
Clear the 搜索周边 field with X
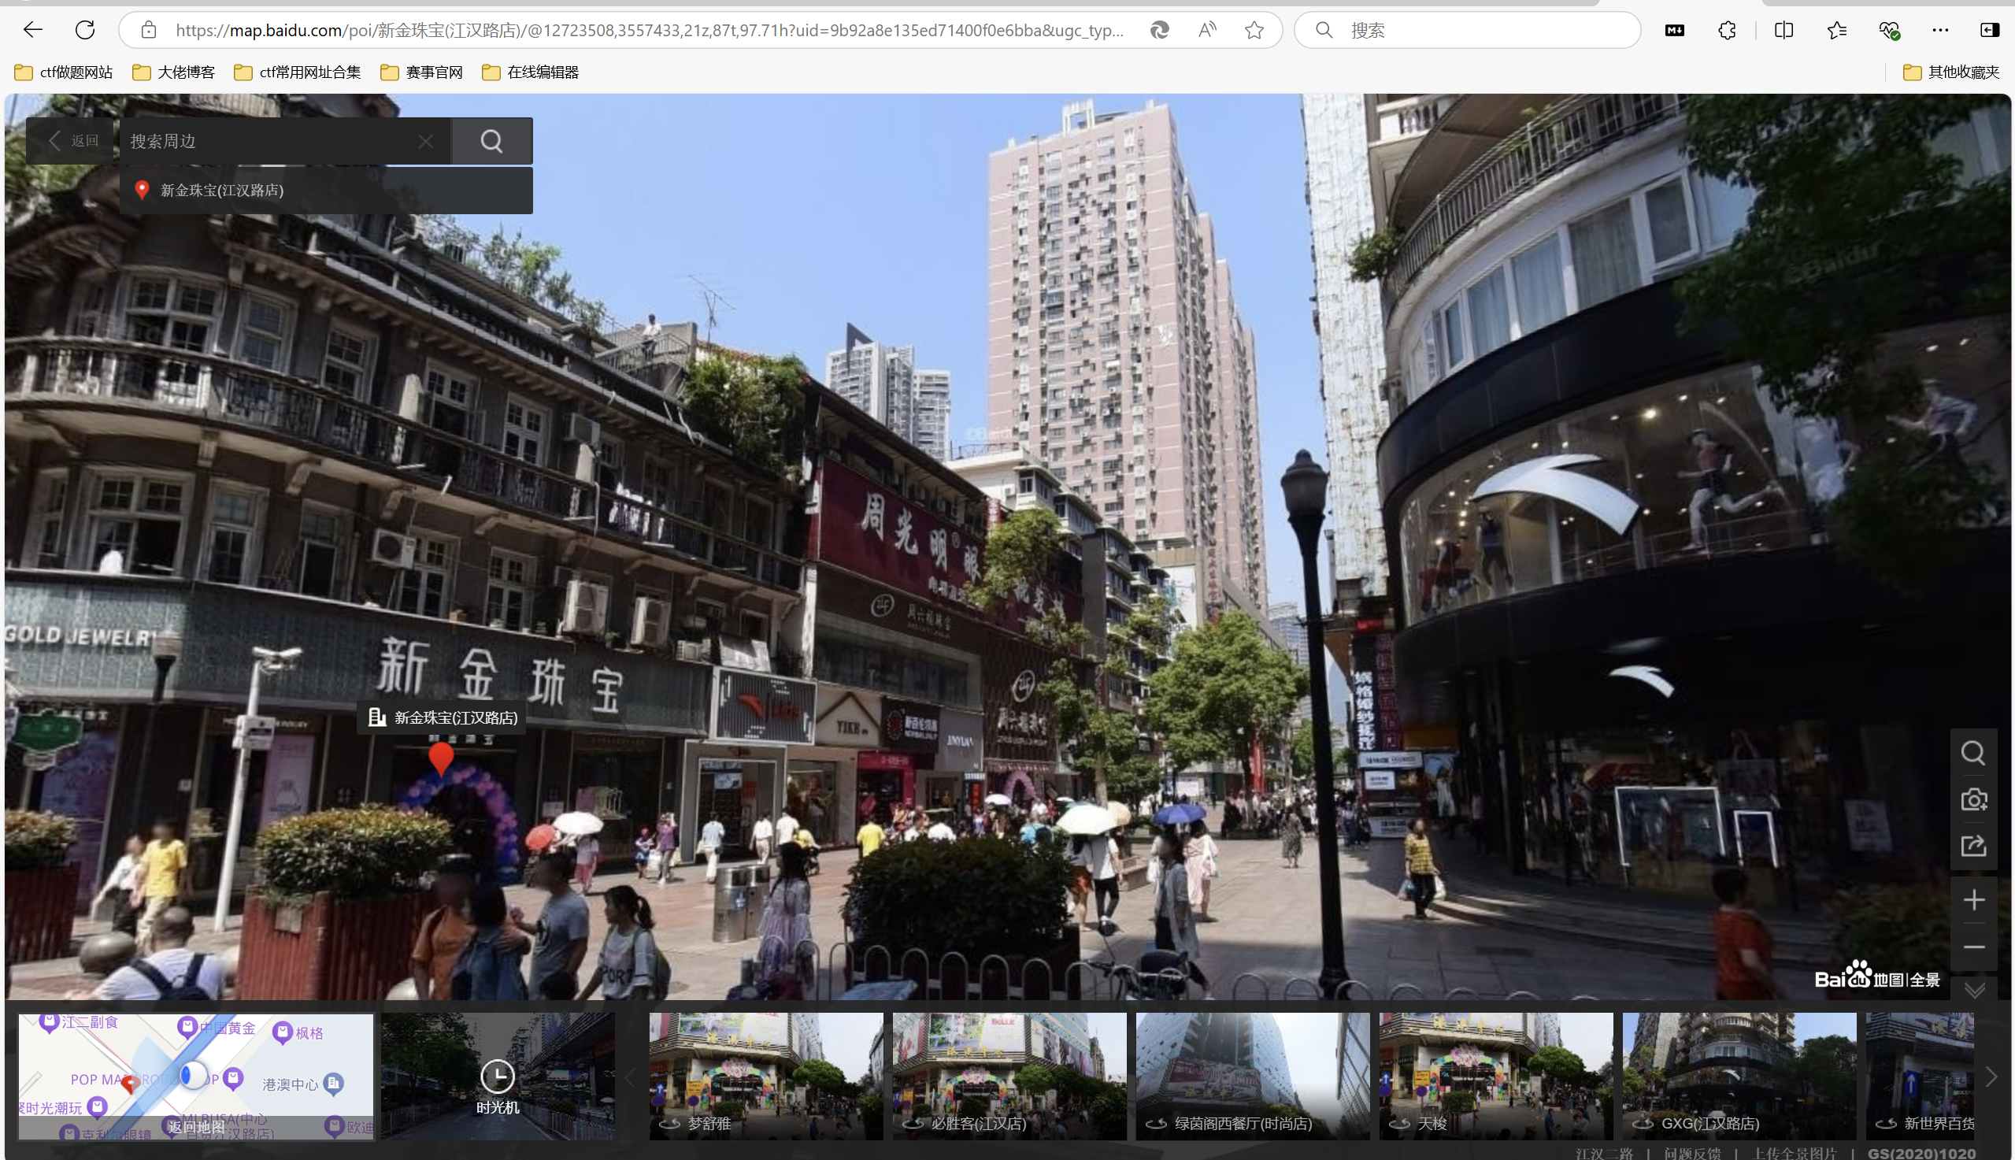pos(426,141)
